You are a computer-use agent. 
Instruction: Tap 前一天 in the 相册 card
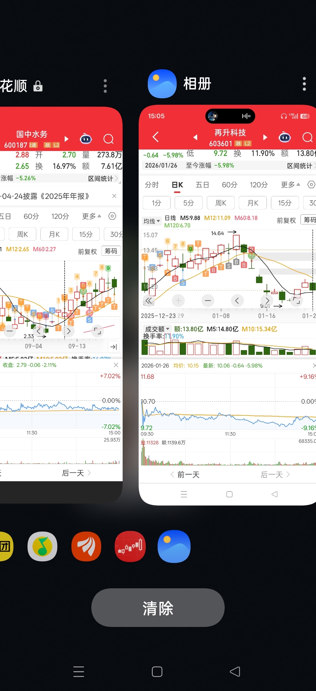[x=185, y=475]
